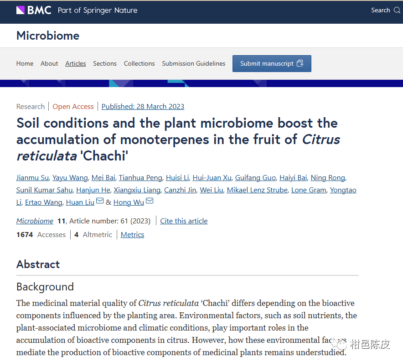403x362 pixels.
Task: Open the Sections menu item
Action: [105, 63]
